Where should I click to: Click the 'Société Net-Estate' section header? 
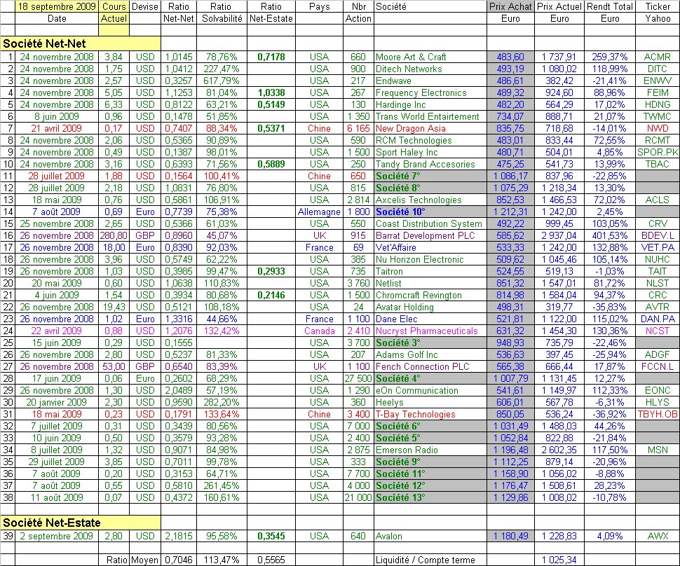tap(81, 523)
